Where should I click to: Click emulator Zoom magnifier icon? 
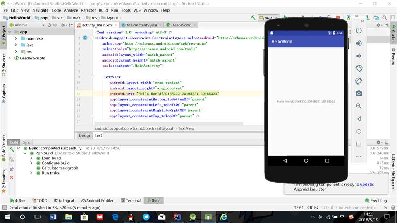(x=359, y=106)
